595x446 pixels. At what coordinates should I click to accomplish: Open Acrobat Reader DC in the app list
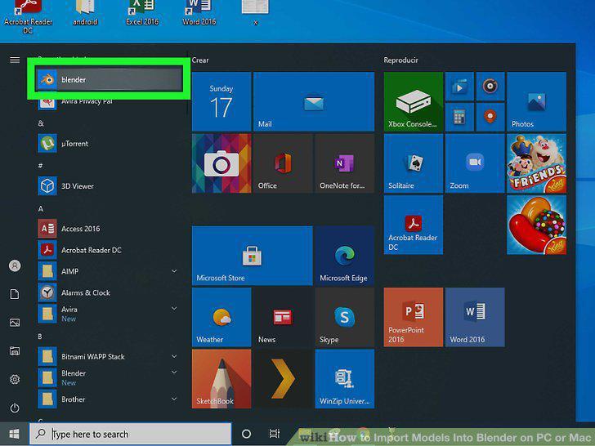pos(109,250)
